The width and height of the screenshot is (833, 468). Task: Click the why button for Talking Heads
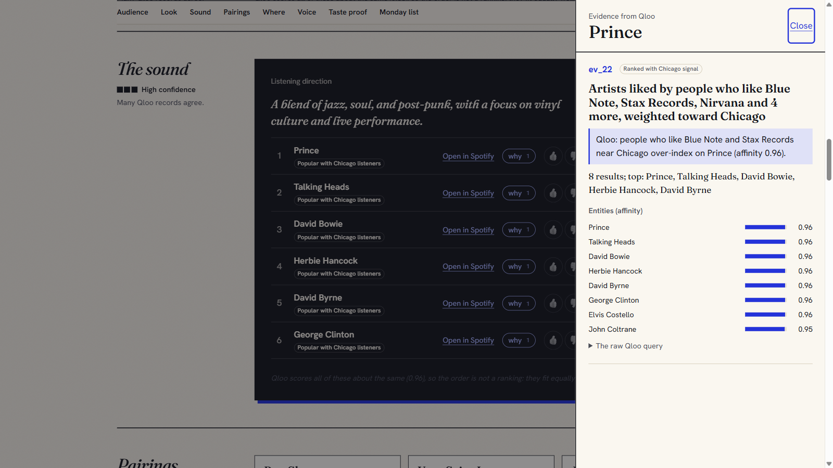(x=519, y=193)
